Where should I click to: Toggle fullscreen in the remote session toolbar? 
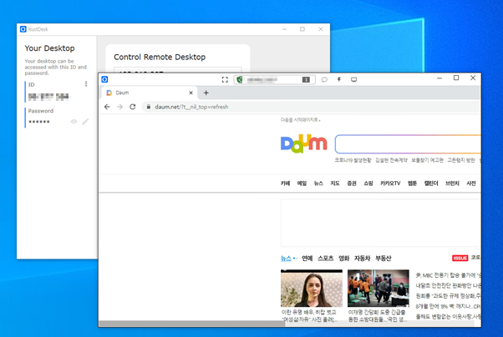(x=225, y=79)
